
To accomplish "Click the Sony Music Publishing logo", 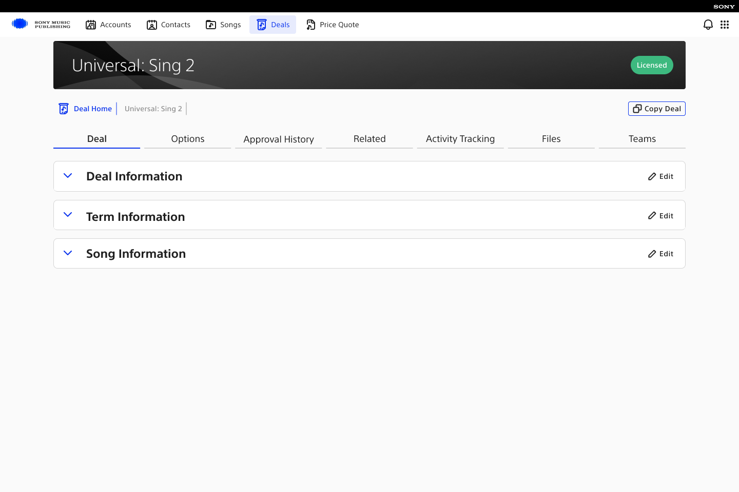I will [41, 24].
